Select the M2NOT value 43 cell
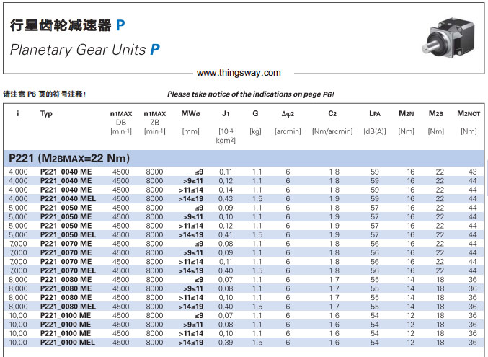Screen dimensions: 488x357 pos(472,171)
